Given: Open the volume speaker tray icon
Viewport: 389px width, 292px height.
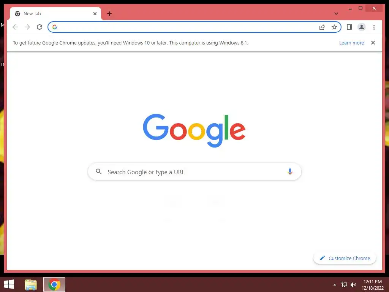Looking at the screenshot, I should coord(353,285).
